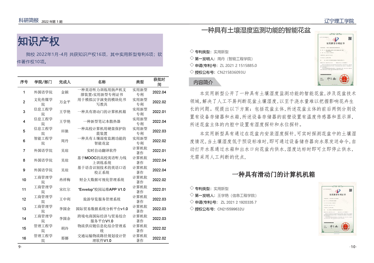Click the 名称 column header
The height and width of the screenshot is (263, 374).
(102, 82)
